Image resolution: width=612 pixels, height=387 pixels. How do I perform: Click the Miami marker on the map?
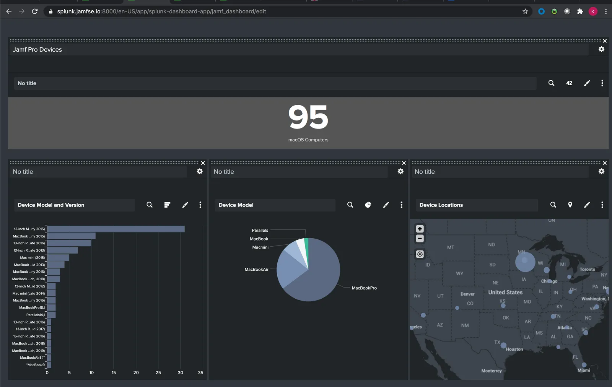point(584,365)
